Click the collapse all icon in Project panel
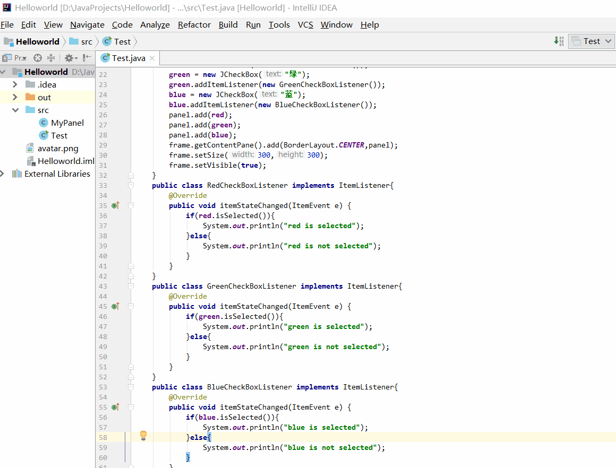 (51, 58)
